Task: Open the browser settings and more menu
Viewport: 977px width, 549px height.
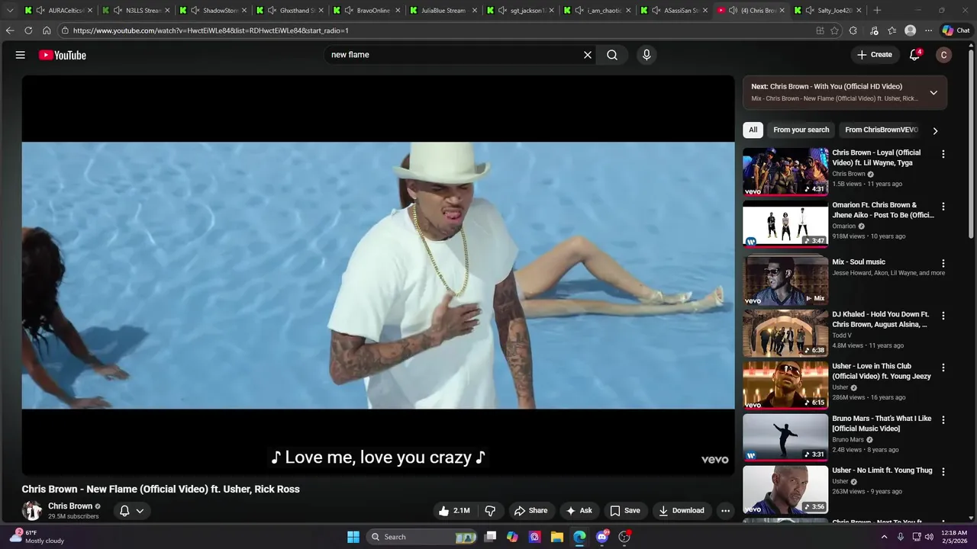Action: [x=928, y=30]
